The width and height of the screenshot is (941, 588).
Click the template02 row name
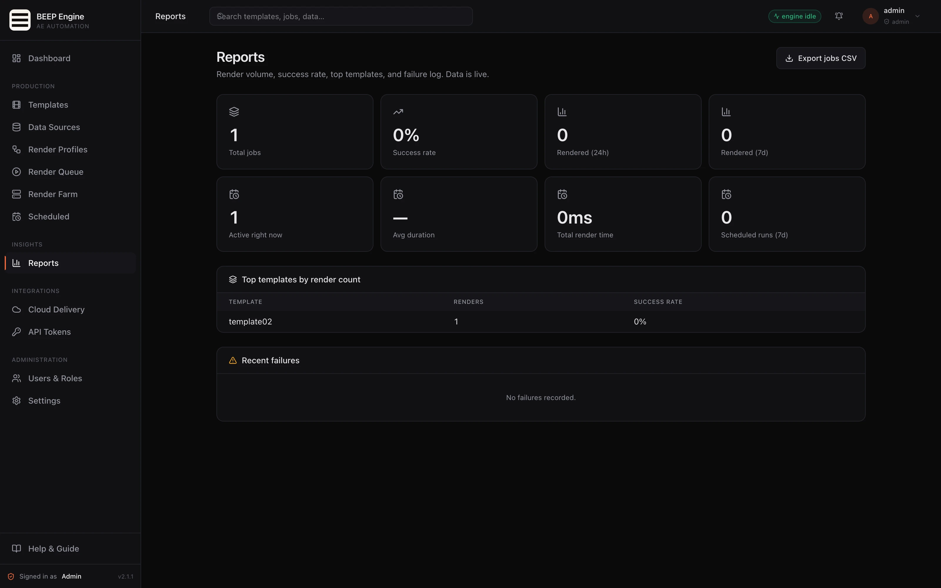click(x=250, y=322)
